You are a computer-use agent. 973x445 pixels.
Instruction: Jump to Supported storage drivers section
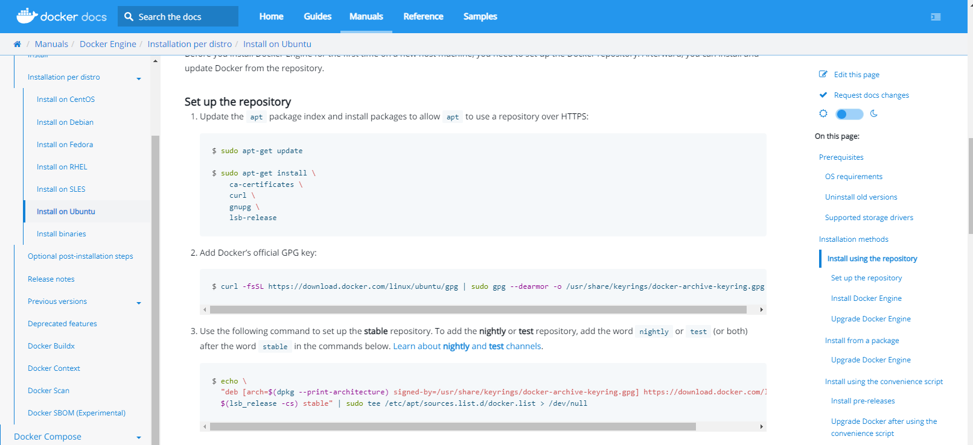tap(869, 218)
